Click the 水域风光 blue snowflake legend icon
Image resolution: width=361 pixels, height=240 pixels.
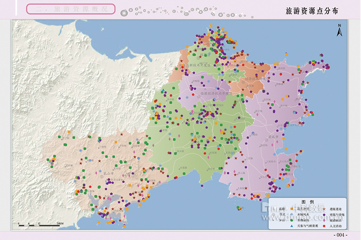coord(292,214)
